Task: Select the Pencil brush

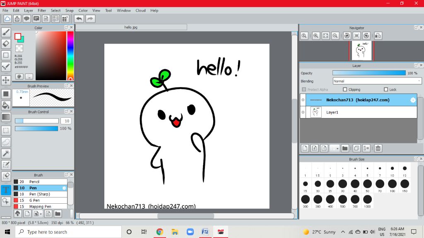Action: (40, 182)
